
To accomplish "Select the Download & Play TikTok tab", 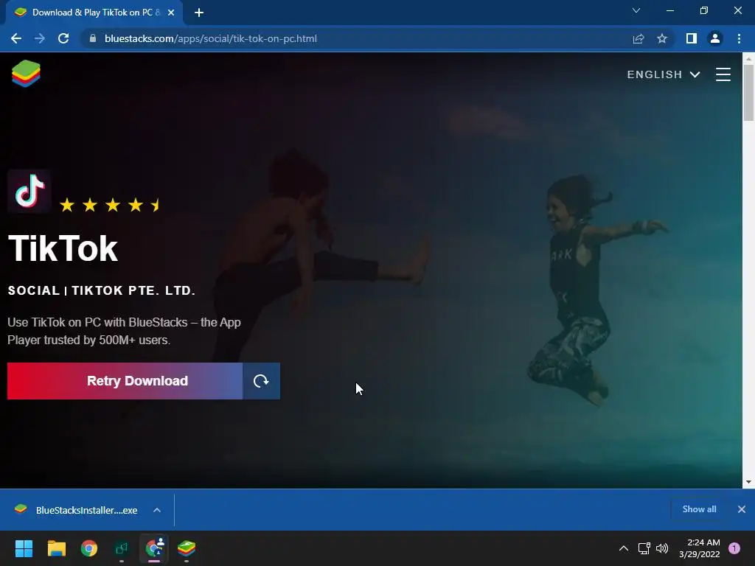I will (x=94, y=13).
